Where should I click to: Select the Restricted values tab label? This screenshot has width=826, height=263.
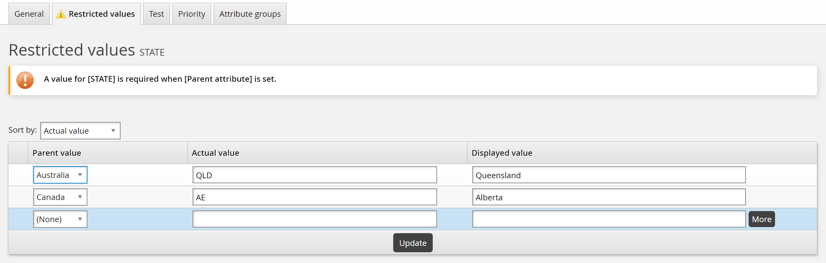101,14
